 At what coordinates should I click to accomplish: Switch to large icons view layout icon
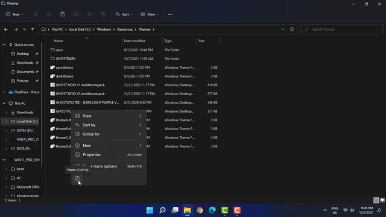pos(382,200)
